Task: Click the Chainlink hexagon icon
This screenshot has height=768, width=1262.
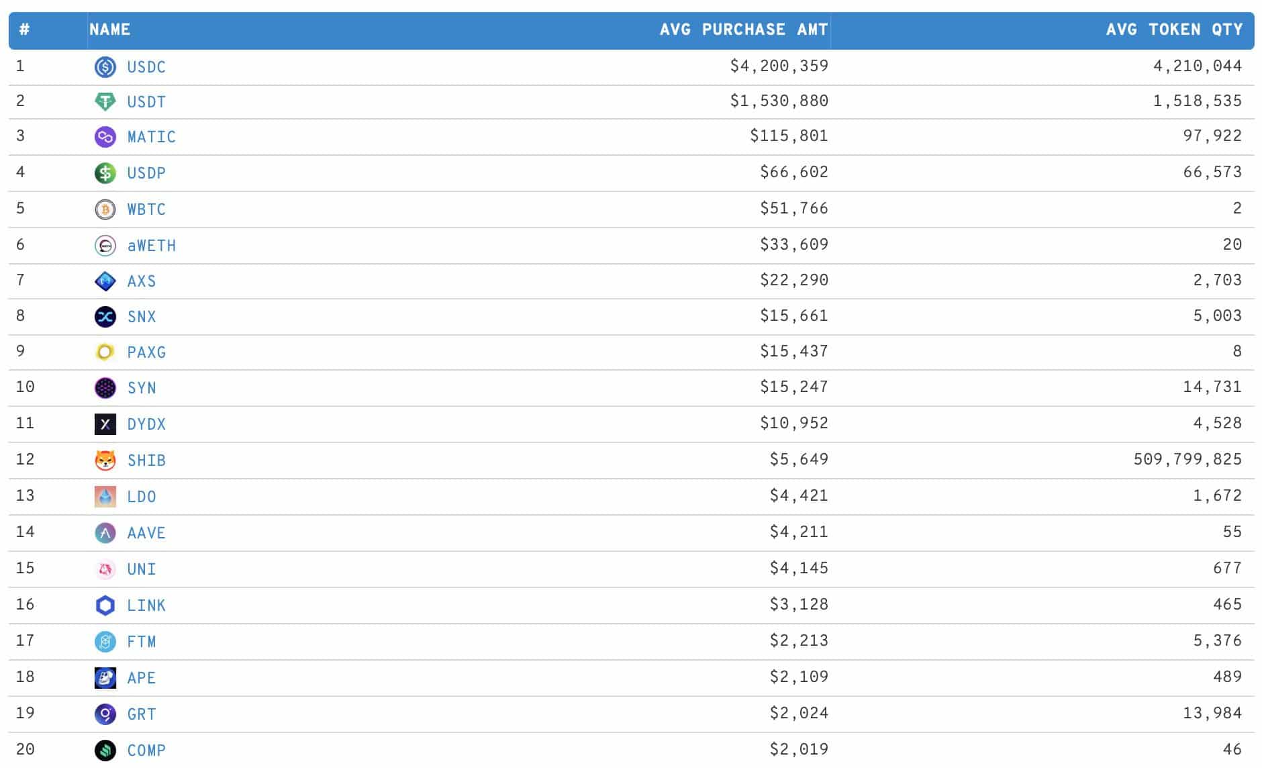Action: click(x=105, y=606)
